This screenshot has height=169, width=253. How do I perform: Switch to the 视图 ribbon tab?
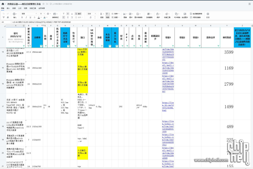coord(26,8)
